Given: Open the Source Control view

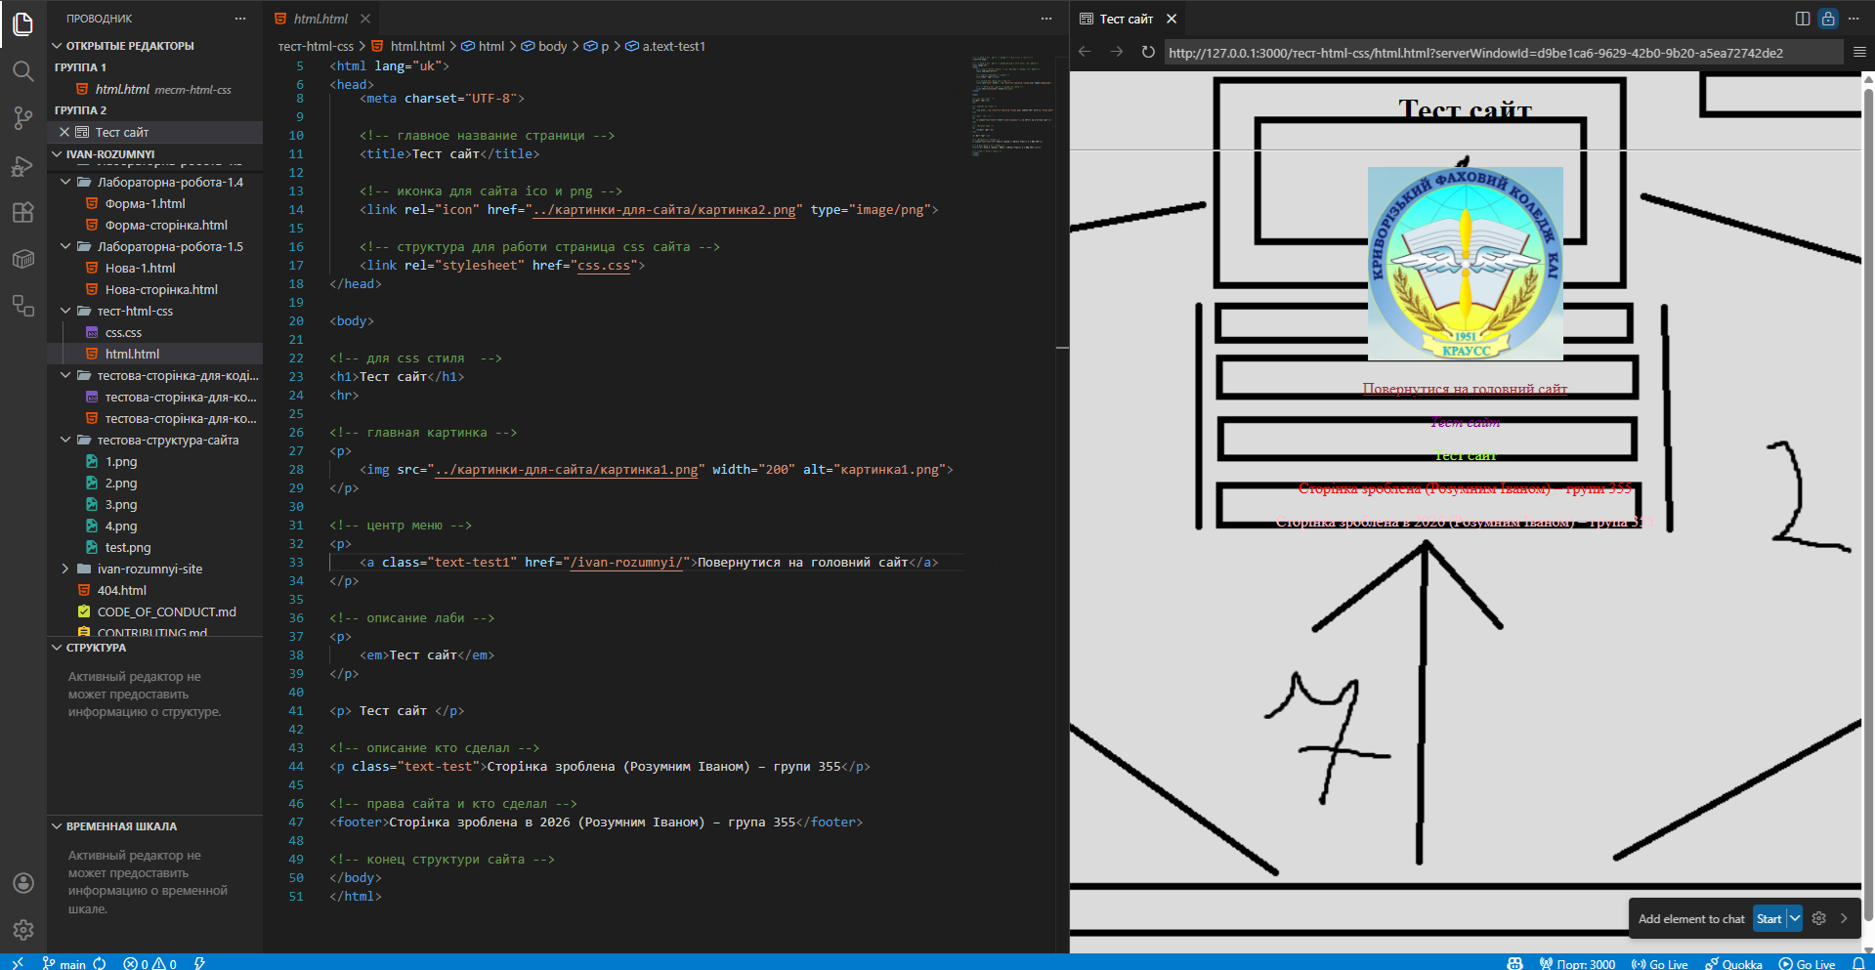Looking at the screenshot, I should click(x=23, y=118).
